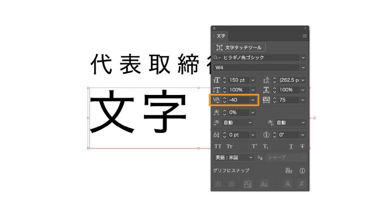The image size is (375, 211).
Task: Click the kerning value field showing -40
Action: click(x=238, y=100)
